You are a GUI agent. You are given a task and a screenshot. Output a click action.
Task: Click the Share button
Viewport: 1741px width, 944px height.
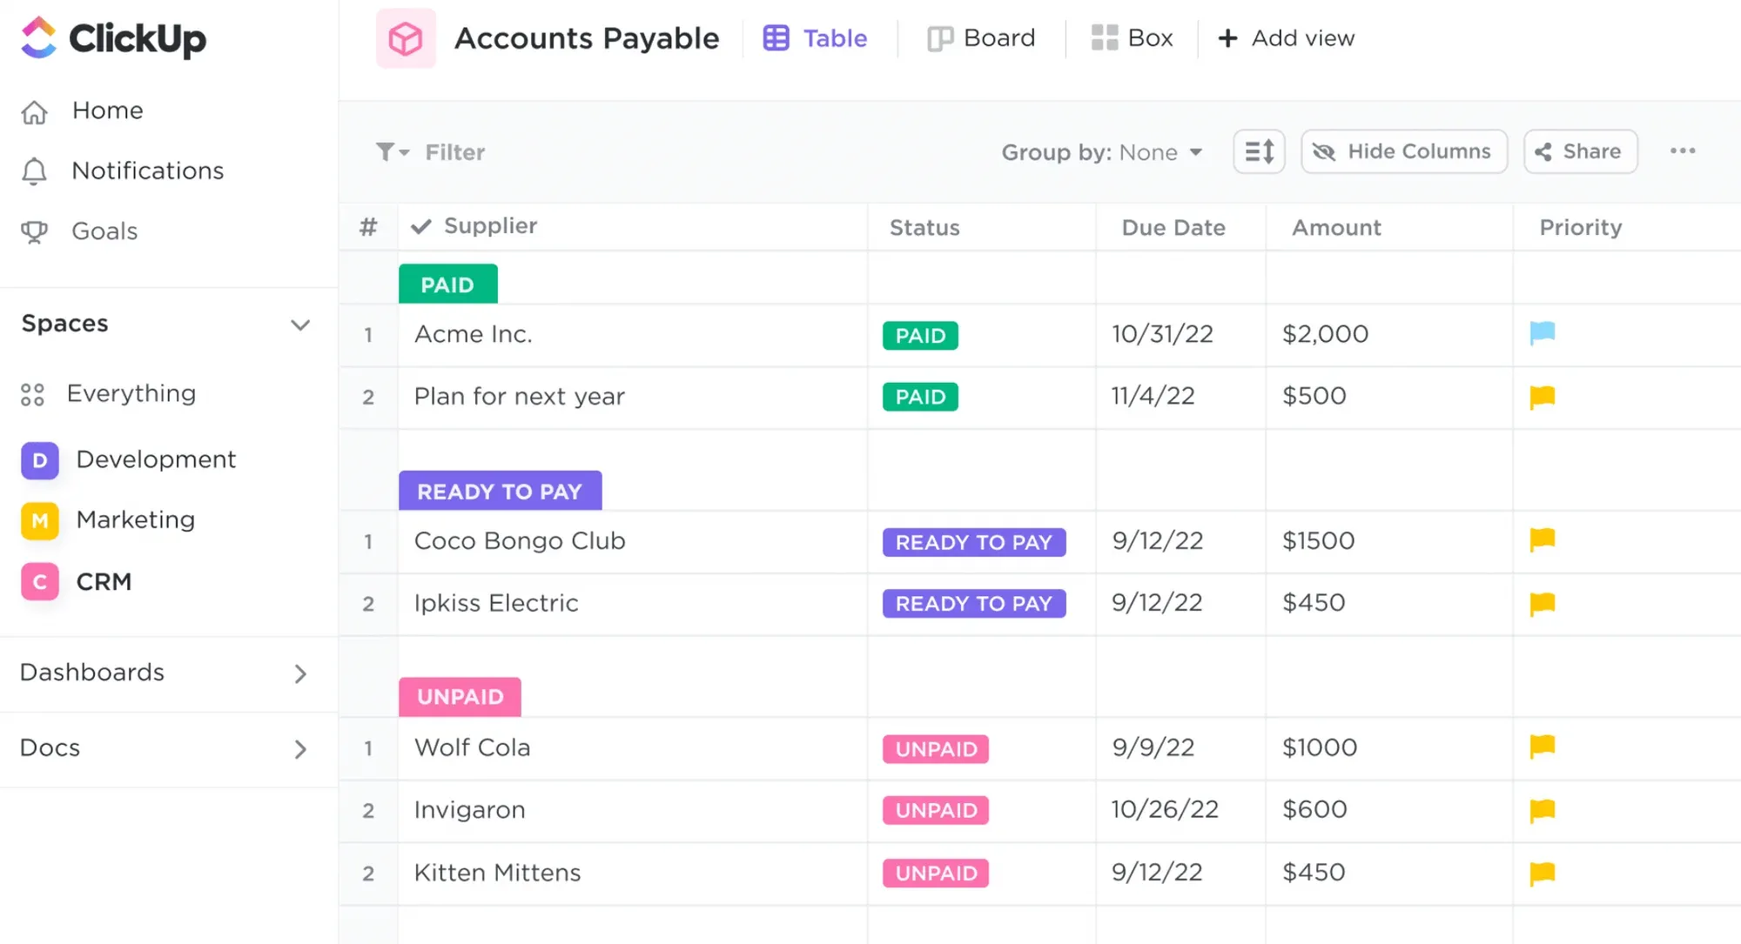1580,151
